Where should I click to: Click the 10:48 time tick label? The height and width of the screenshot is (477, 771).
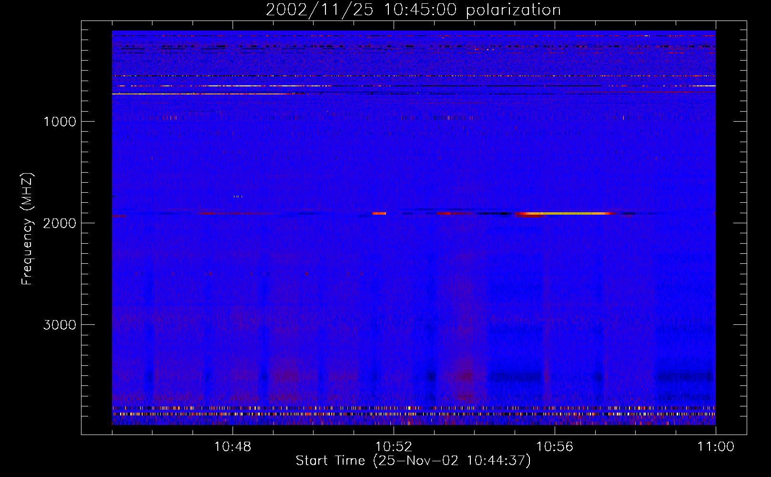tap(233, 447)
